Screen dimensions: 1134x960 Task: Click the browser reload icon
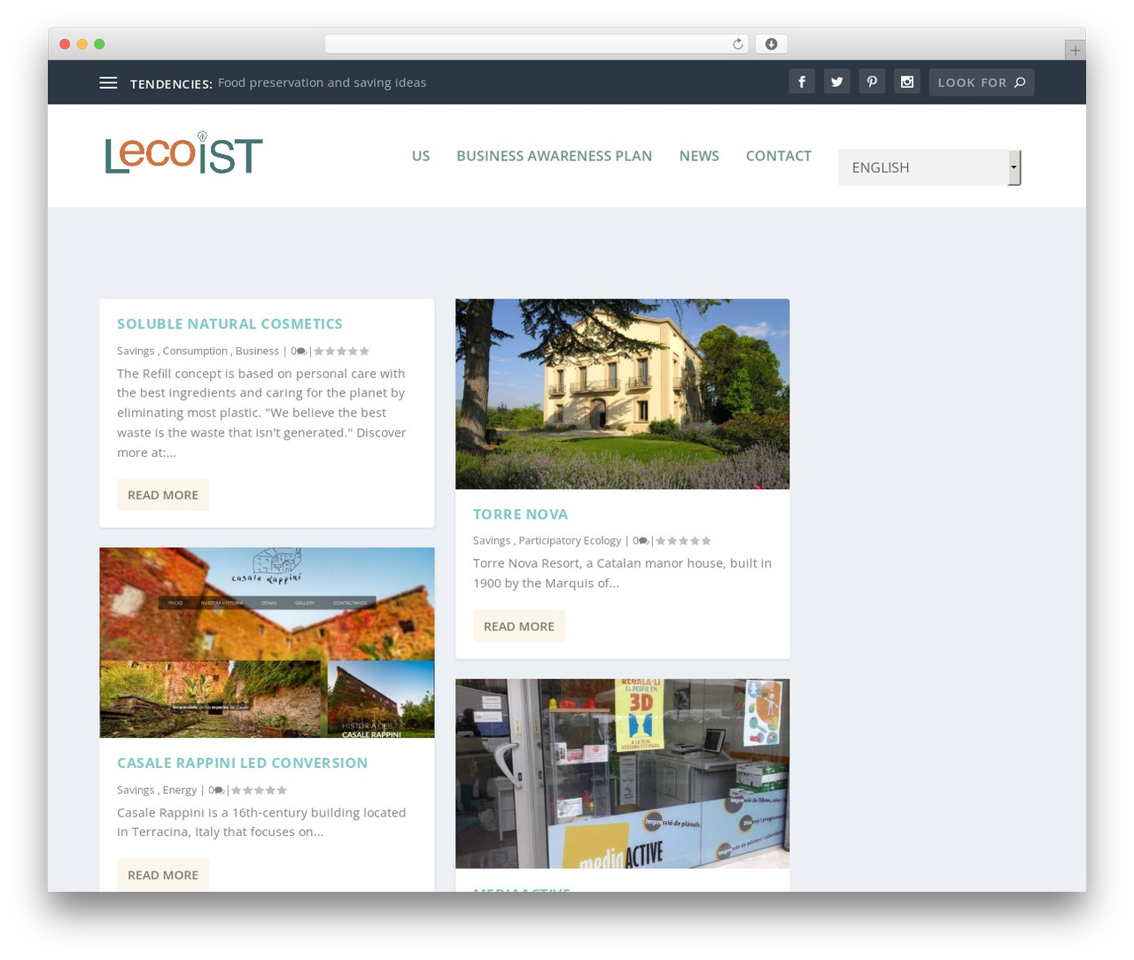point(738,44)
